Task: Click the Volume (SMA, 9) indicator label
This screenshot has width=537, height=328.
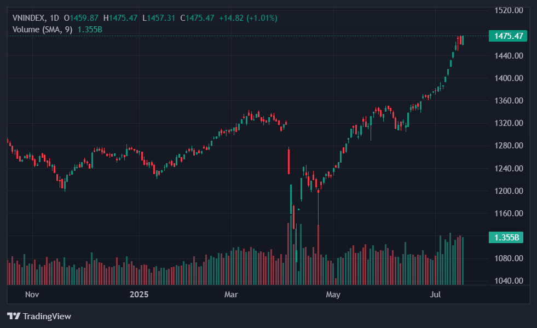Action: click(x=43, y=30)
